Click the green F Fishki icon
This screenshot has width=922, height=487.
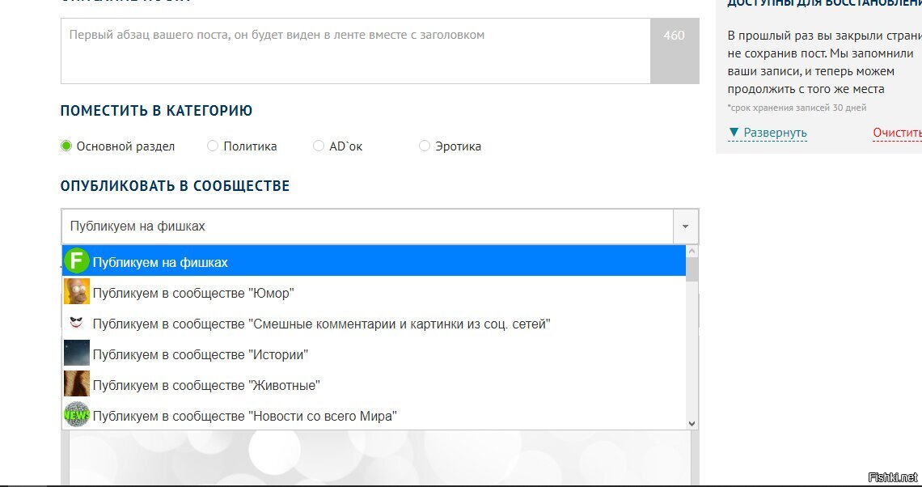pos(77,261)
